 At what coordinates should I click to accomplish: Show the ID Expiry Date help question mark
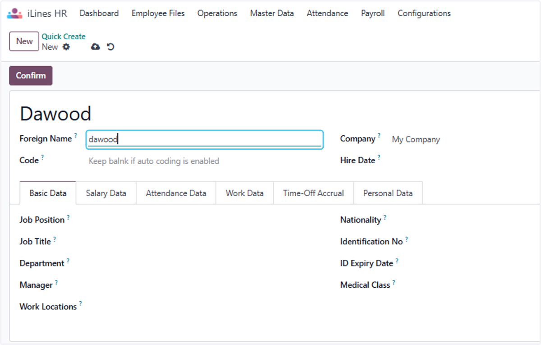click(397, 260)
